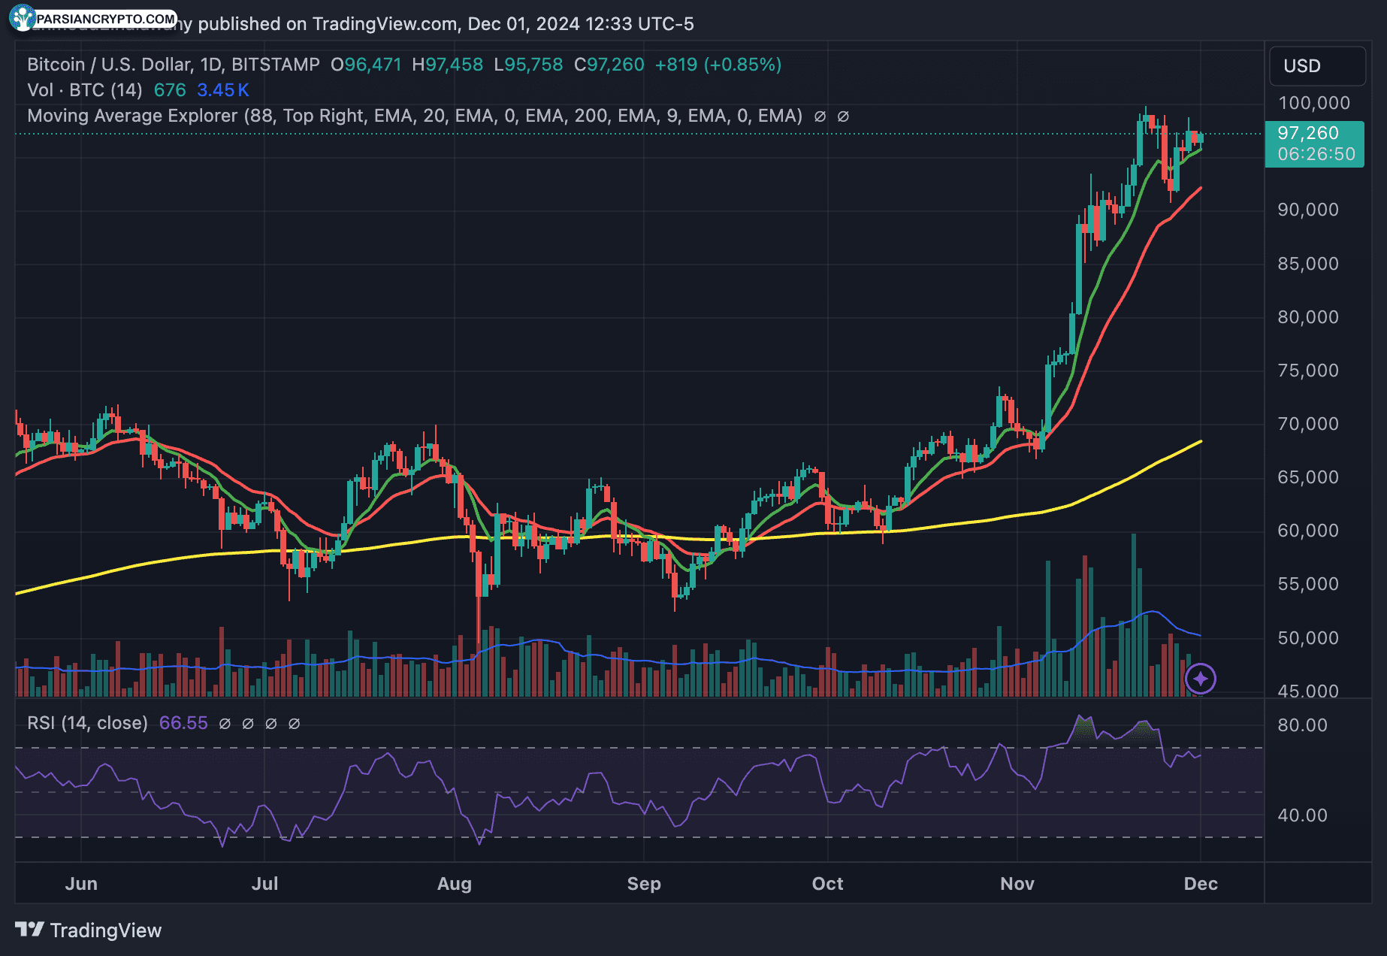The image size is (1387, 956).
Task: Click the Jul label on the time axis
Action: point(264,884)
